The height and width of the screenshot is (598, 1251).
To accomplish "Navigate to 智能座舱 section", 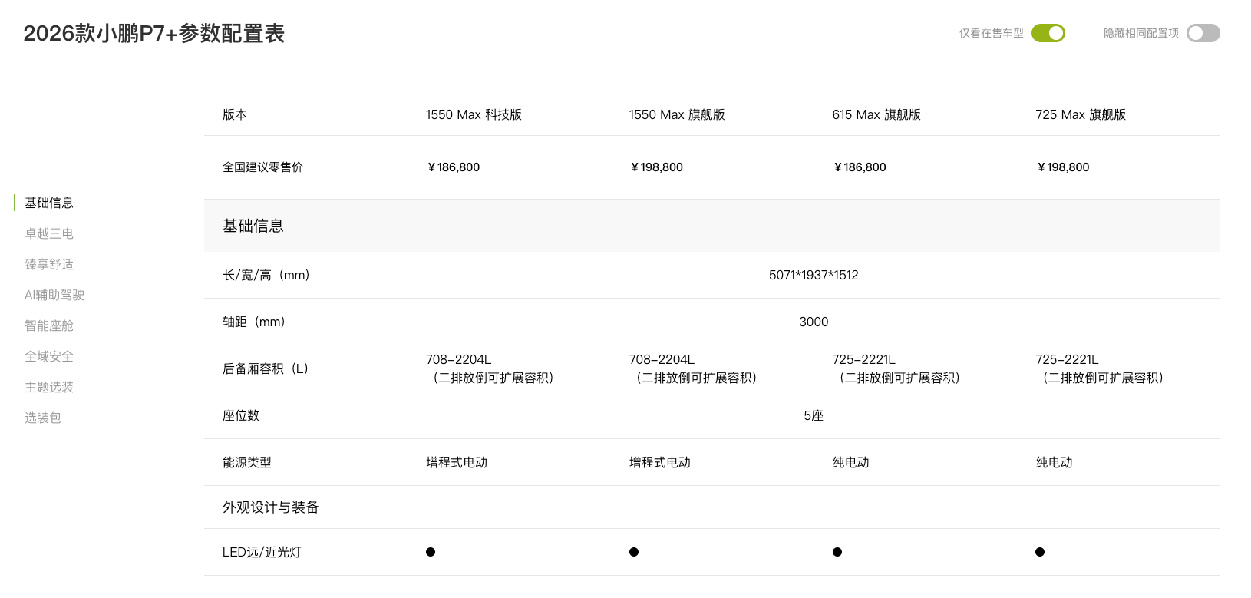I will tap(49, 325).
